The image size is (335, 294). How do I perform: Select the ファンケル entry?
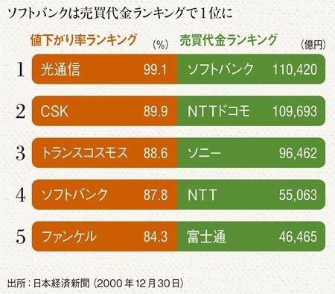tap(68, 237)
